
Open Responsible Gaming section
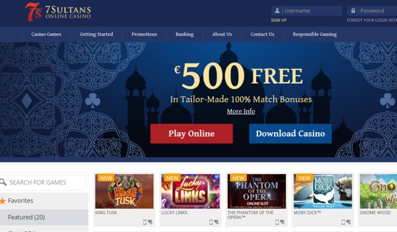tap(315, 34)
